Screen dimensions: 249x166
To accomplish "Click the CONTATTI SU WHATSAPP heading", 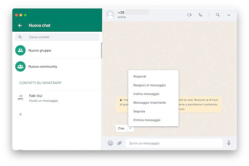I will (x=40, y=83).
